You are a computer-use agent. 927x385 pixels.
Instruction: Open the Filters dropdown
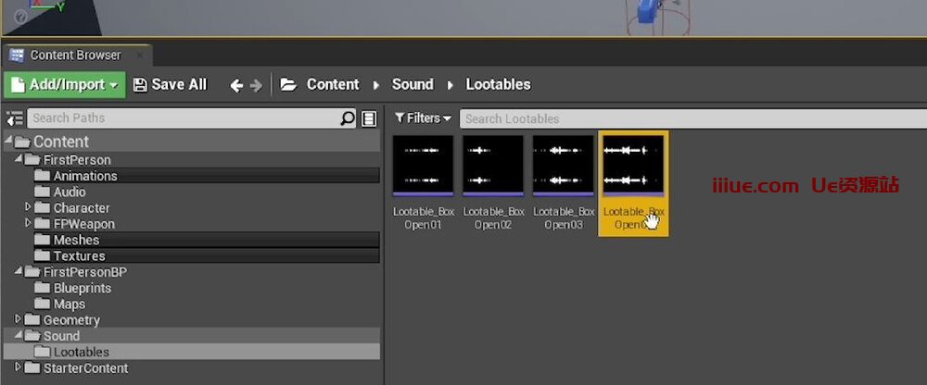tap(423, 118)
